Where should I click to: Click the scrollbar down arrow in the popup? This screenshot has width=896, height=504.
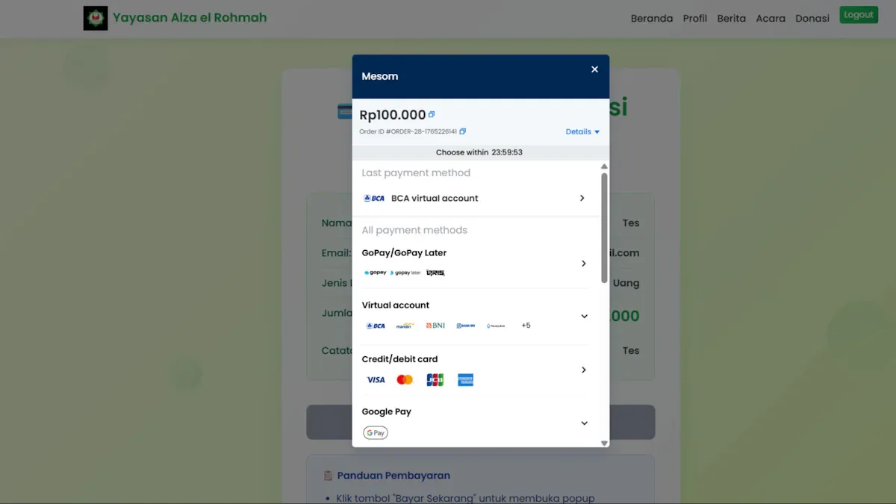click(604, 442)
